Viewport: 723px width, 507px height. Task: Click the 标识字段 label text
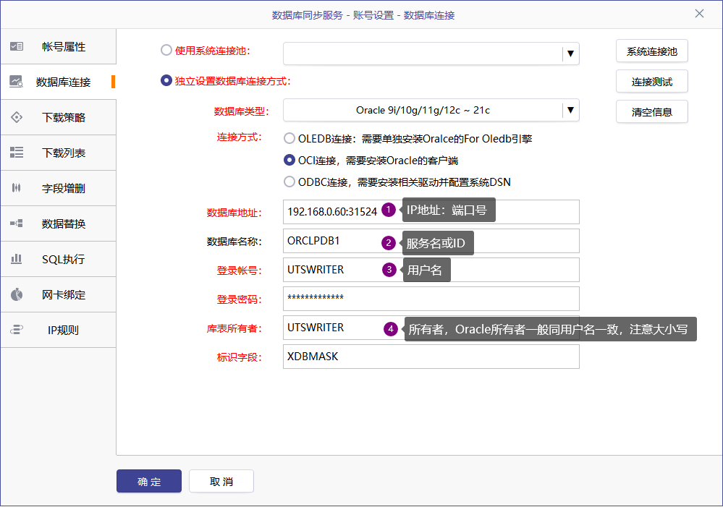tap(240, 357)
